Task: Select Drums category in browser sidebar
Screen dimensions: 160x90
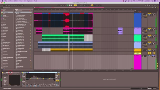Action: pos(4,26)
